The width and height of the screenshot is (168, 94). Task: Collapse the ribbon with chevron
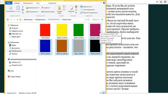pos(101,3)
